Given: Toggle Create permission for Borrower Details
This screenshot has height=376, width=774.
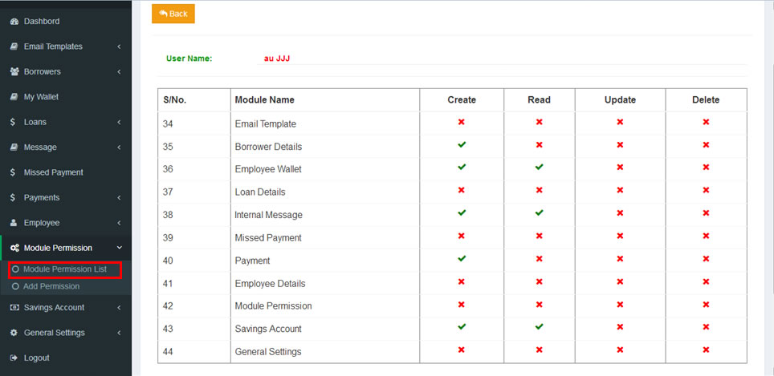Looking at the screenshot, I should pyautogui.click(x=462, y=145).
